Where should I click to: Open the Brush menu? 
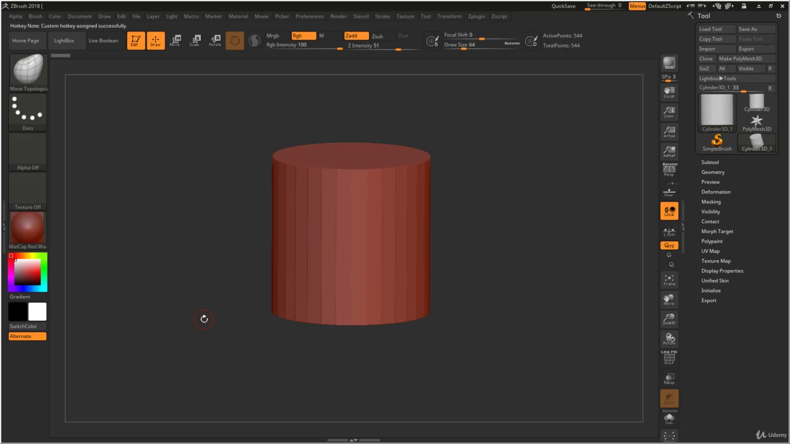(x=36, y=16)
